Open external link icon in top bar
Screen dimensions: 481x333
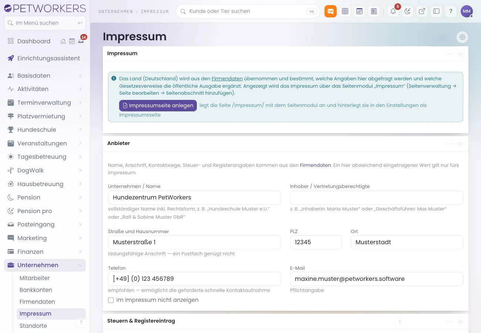click(422, 11)
